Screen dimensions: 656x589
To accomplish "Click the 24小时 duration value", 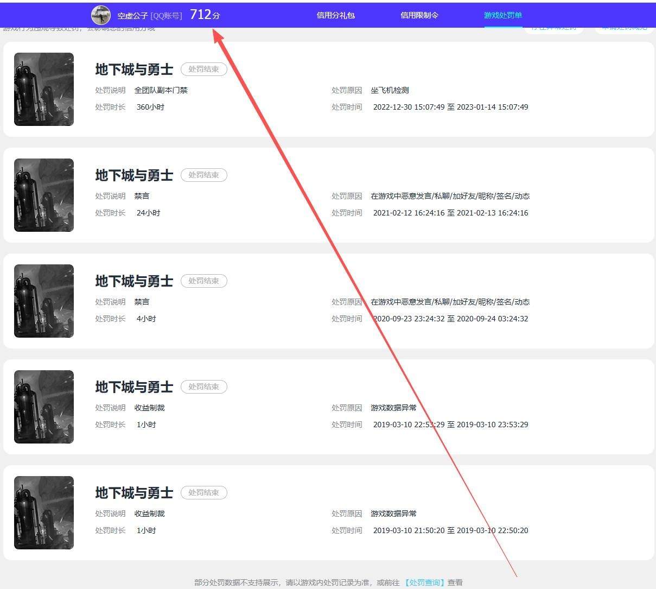I will point(148,213).
